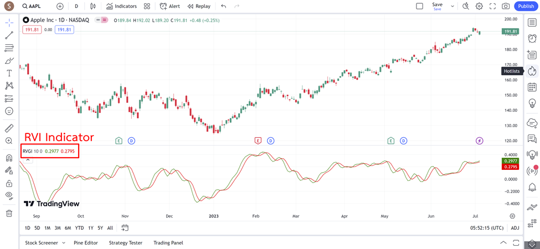Select the crosshair cursor tool
Image resolution: width=540 pixels, height=249 pixels.
pos(9,23)
